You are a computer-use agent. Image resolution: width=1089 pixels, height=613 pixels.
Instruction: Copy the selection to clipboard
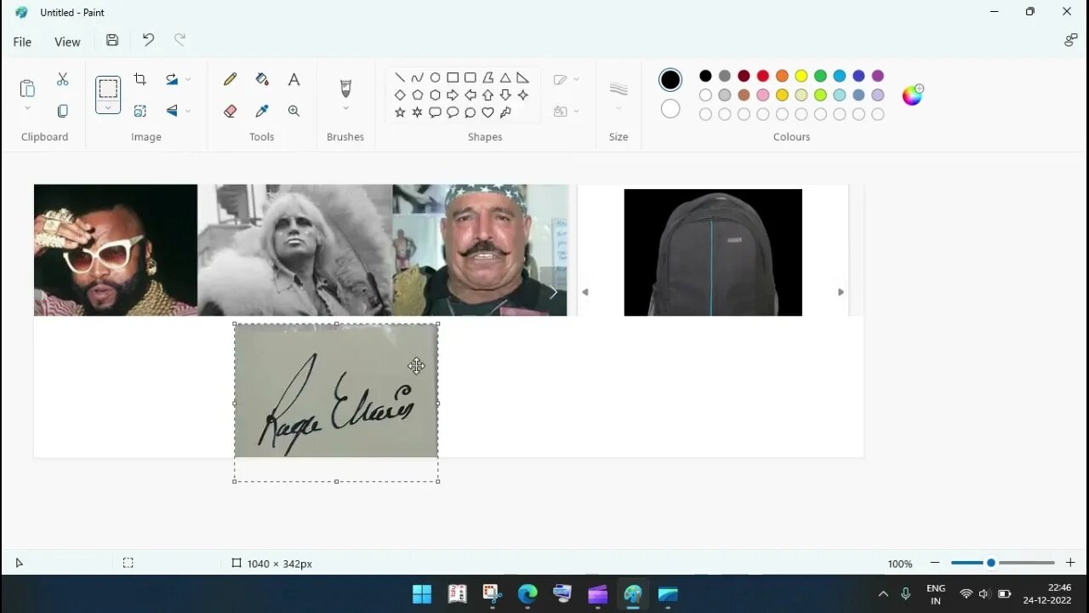tap(62, 111)
